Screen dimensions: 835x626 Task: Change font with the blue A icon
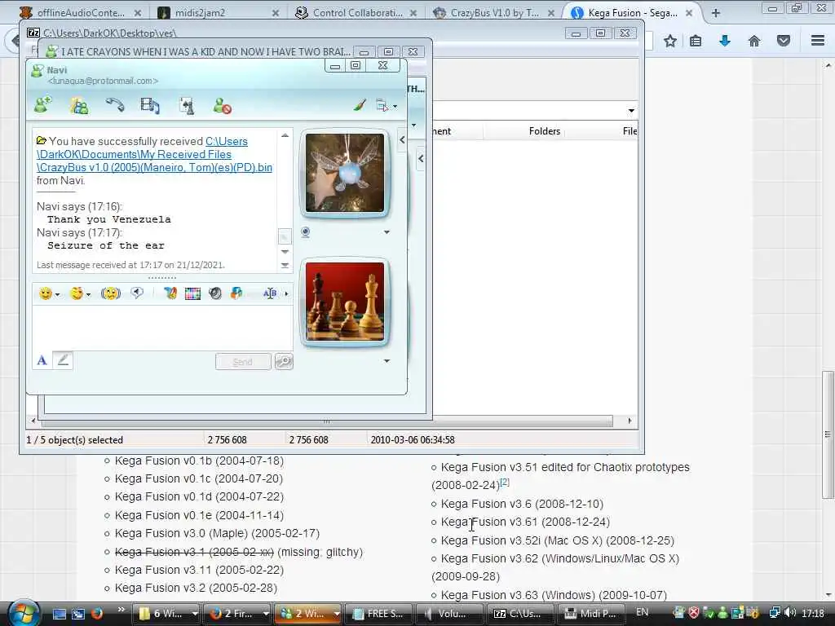42,360
